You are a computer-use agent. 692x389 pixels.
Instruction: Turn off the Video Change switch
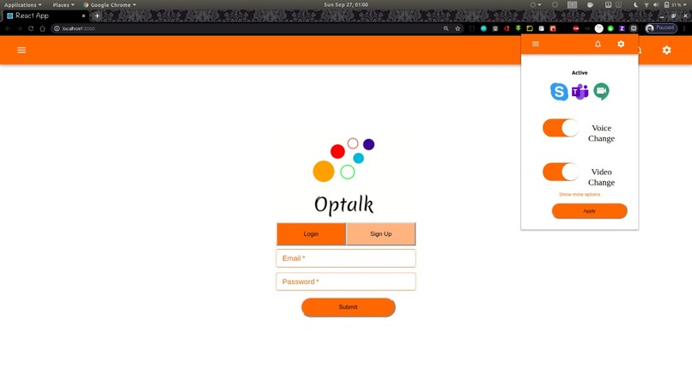coord(561,172)
